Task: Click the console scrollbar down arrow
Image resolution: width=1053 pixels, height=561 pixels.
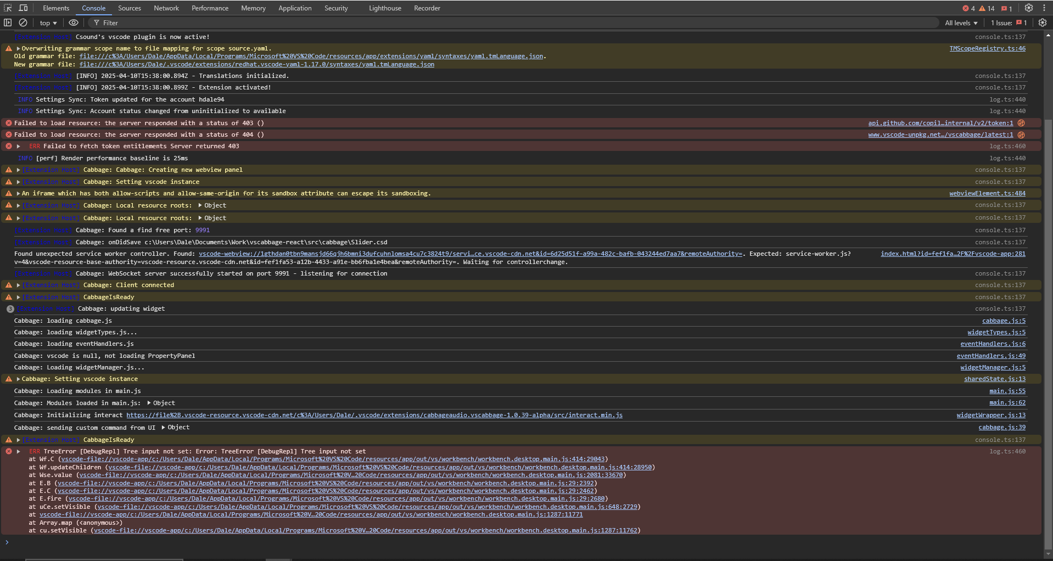Action: (1048, 553)
